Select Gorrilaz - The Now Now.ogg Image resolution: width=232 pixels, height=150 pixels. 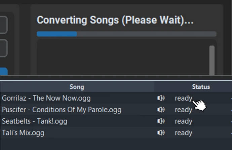click(46, 98)
